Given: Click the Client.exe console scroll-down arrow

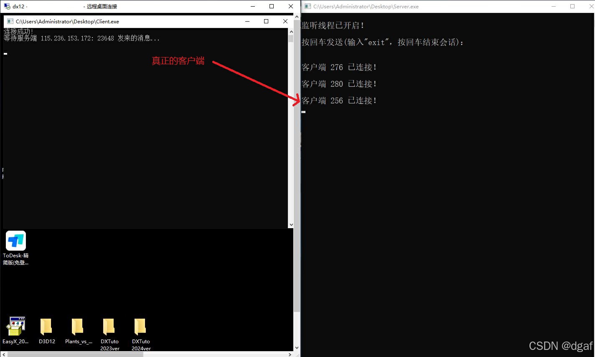Looking at the screenshot, I should tap(291, 225).
